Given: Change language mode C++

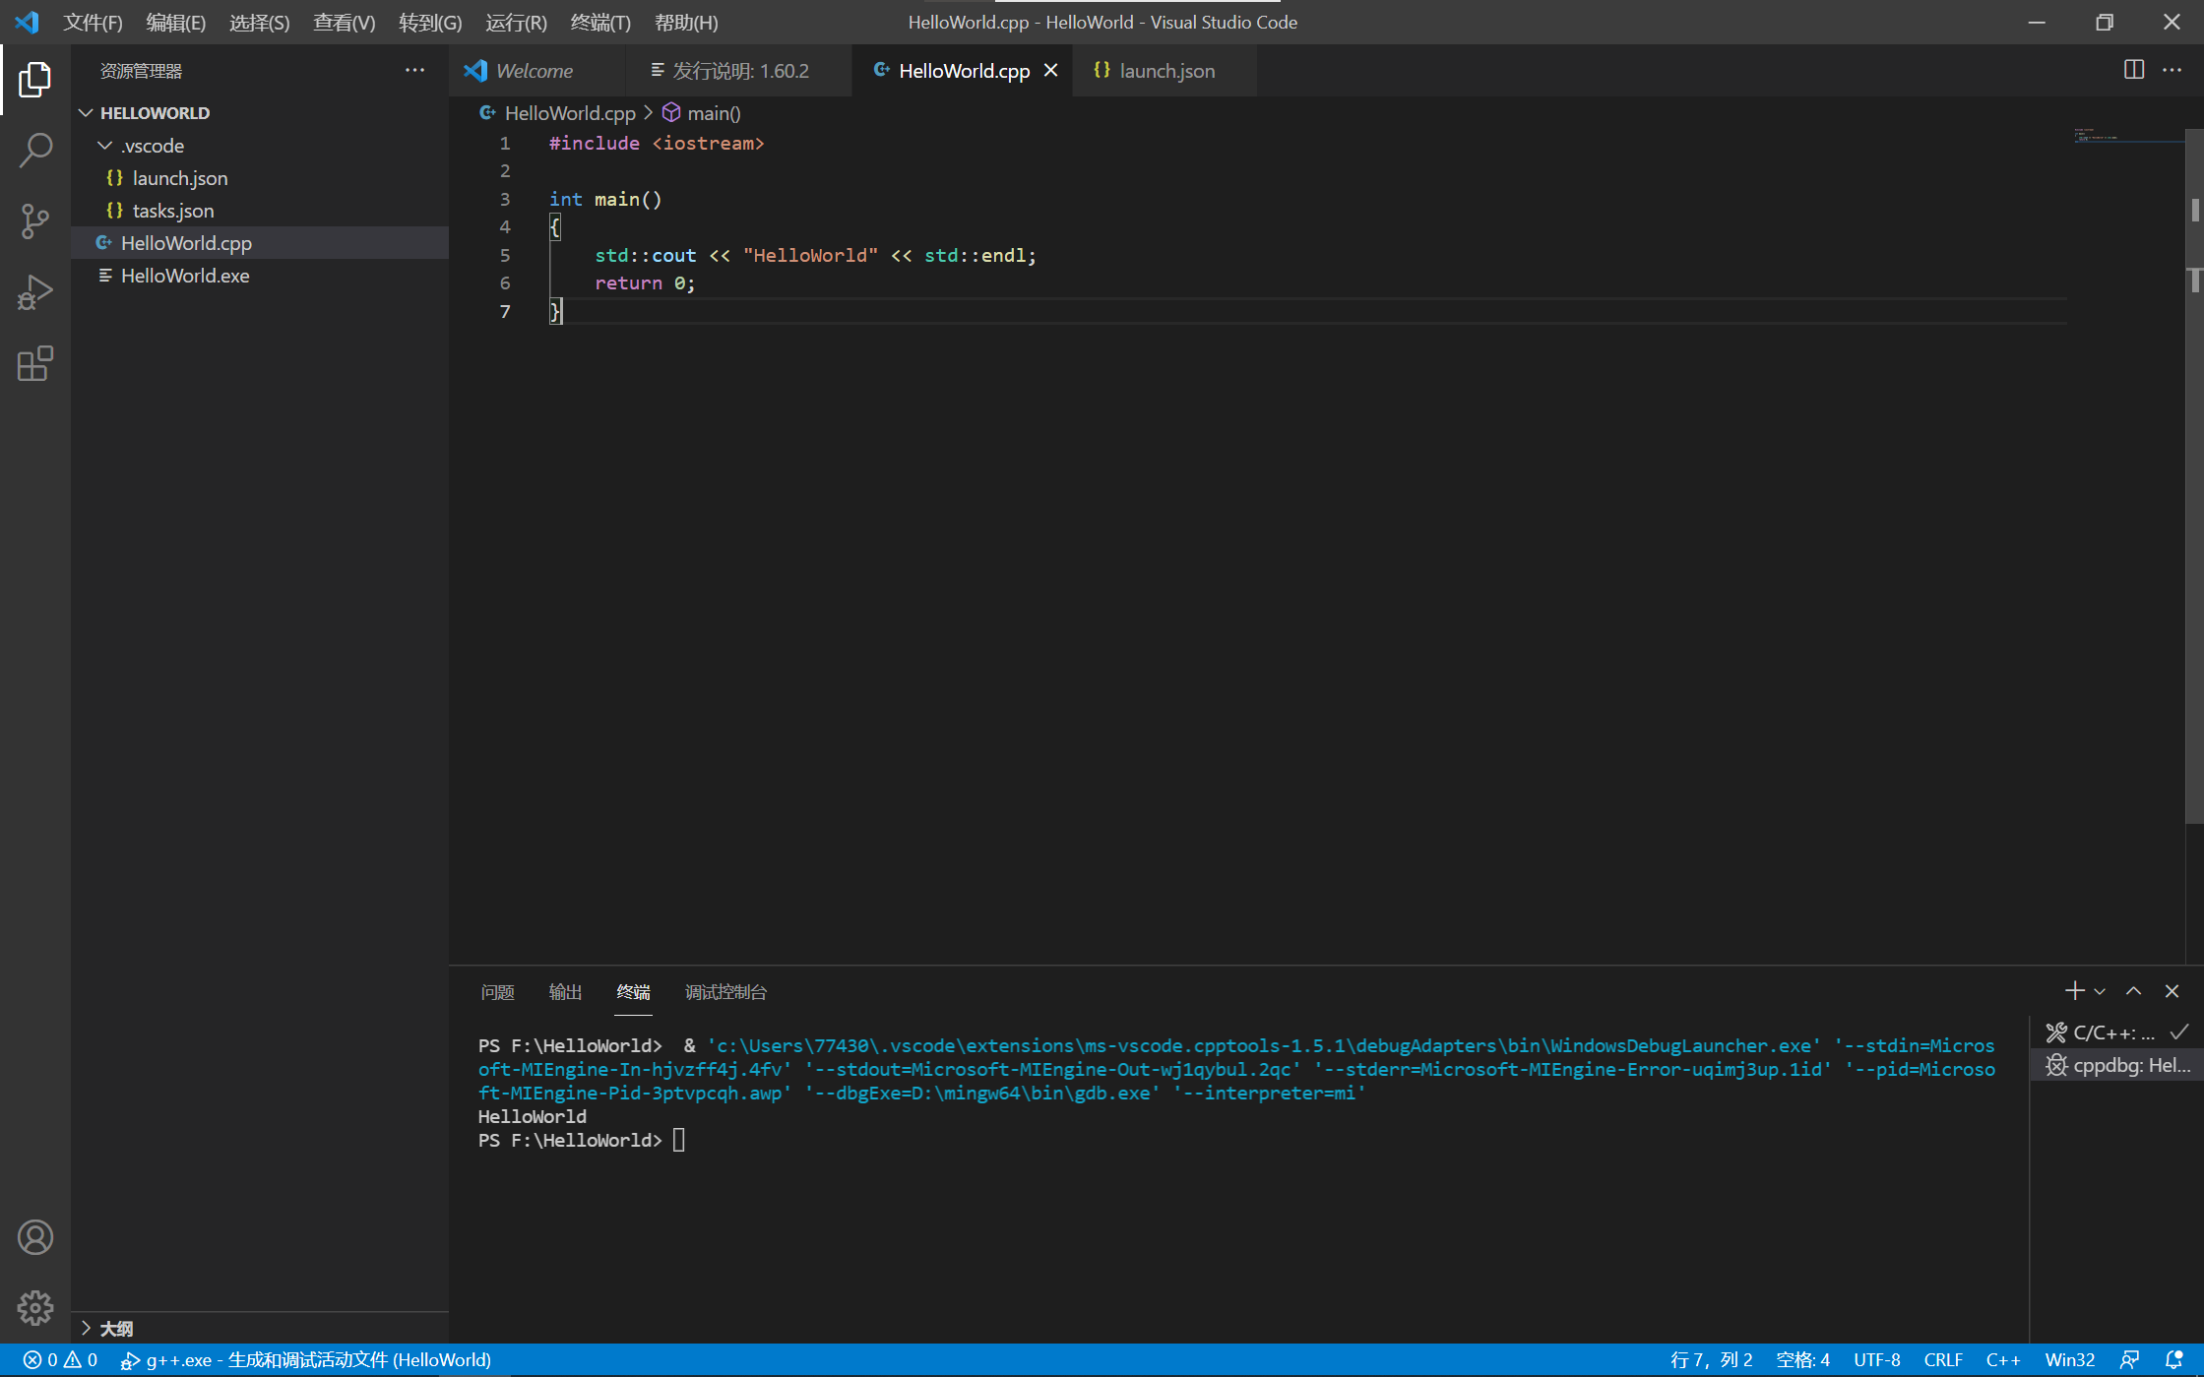Looking at the screenshot, I should pos(2003,1360).
